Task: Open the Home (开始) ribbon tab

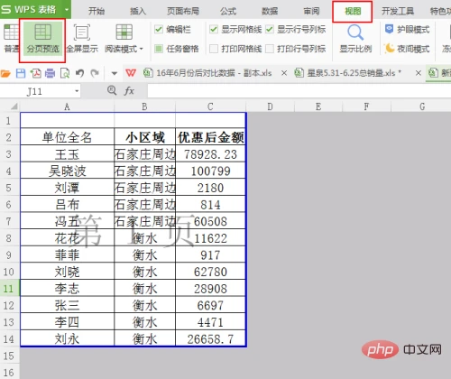Action: [x=97, y=11]
